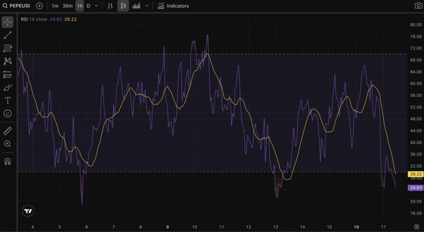The width and height of the screenshot is (424, 232).
Task: Take a chart snapshot with camera icon
Action: (x=418, y=6)
